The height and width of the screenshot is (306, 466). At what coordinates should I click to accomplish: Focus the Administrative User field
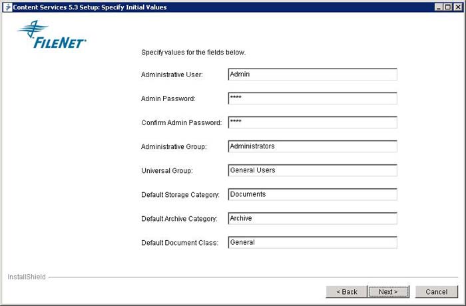point(312,75)
